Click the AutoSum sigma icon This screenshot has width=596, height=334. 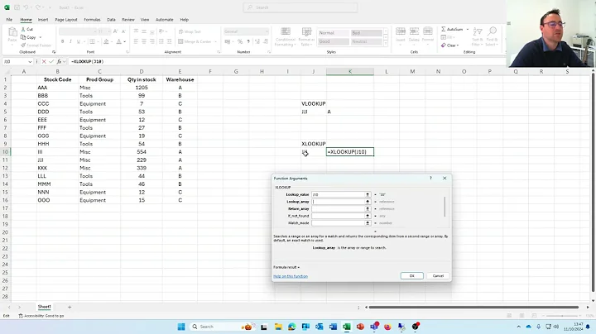[x=443, y=29]
